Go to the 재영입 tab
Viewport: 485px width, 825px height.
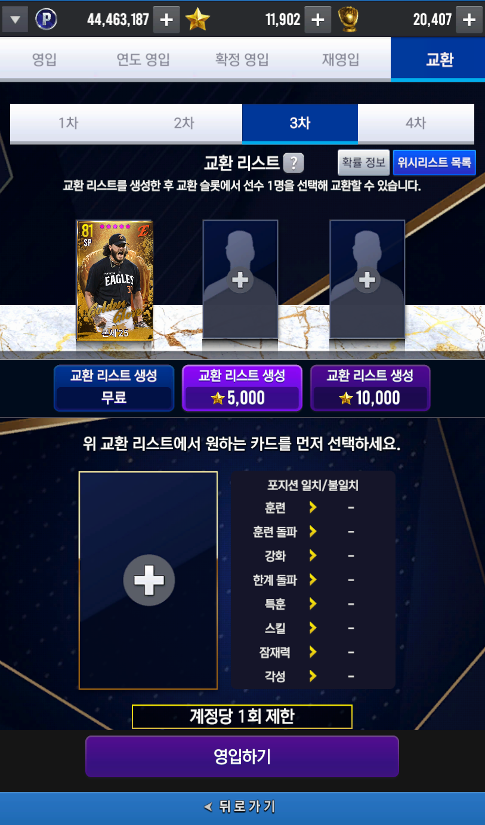coord(341,60)
